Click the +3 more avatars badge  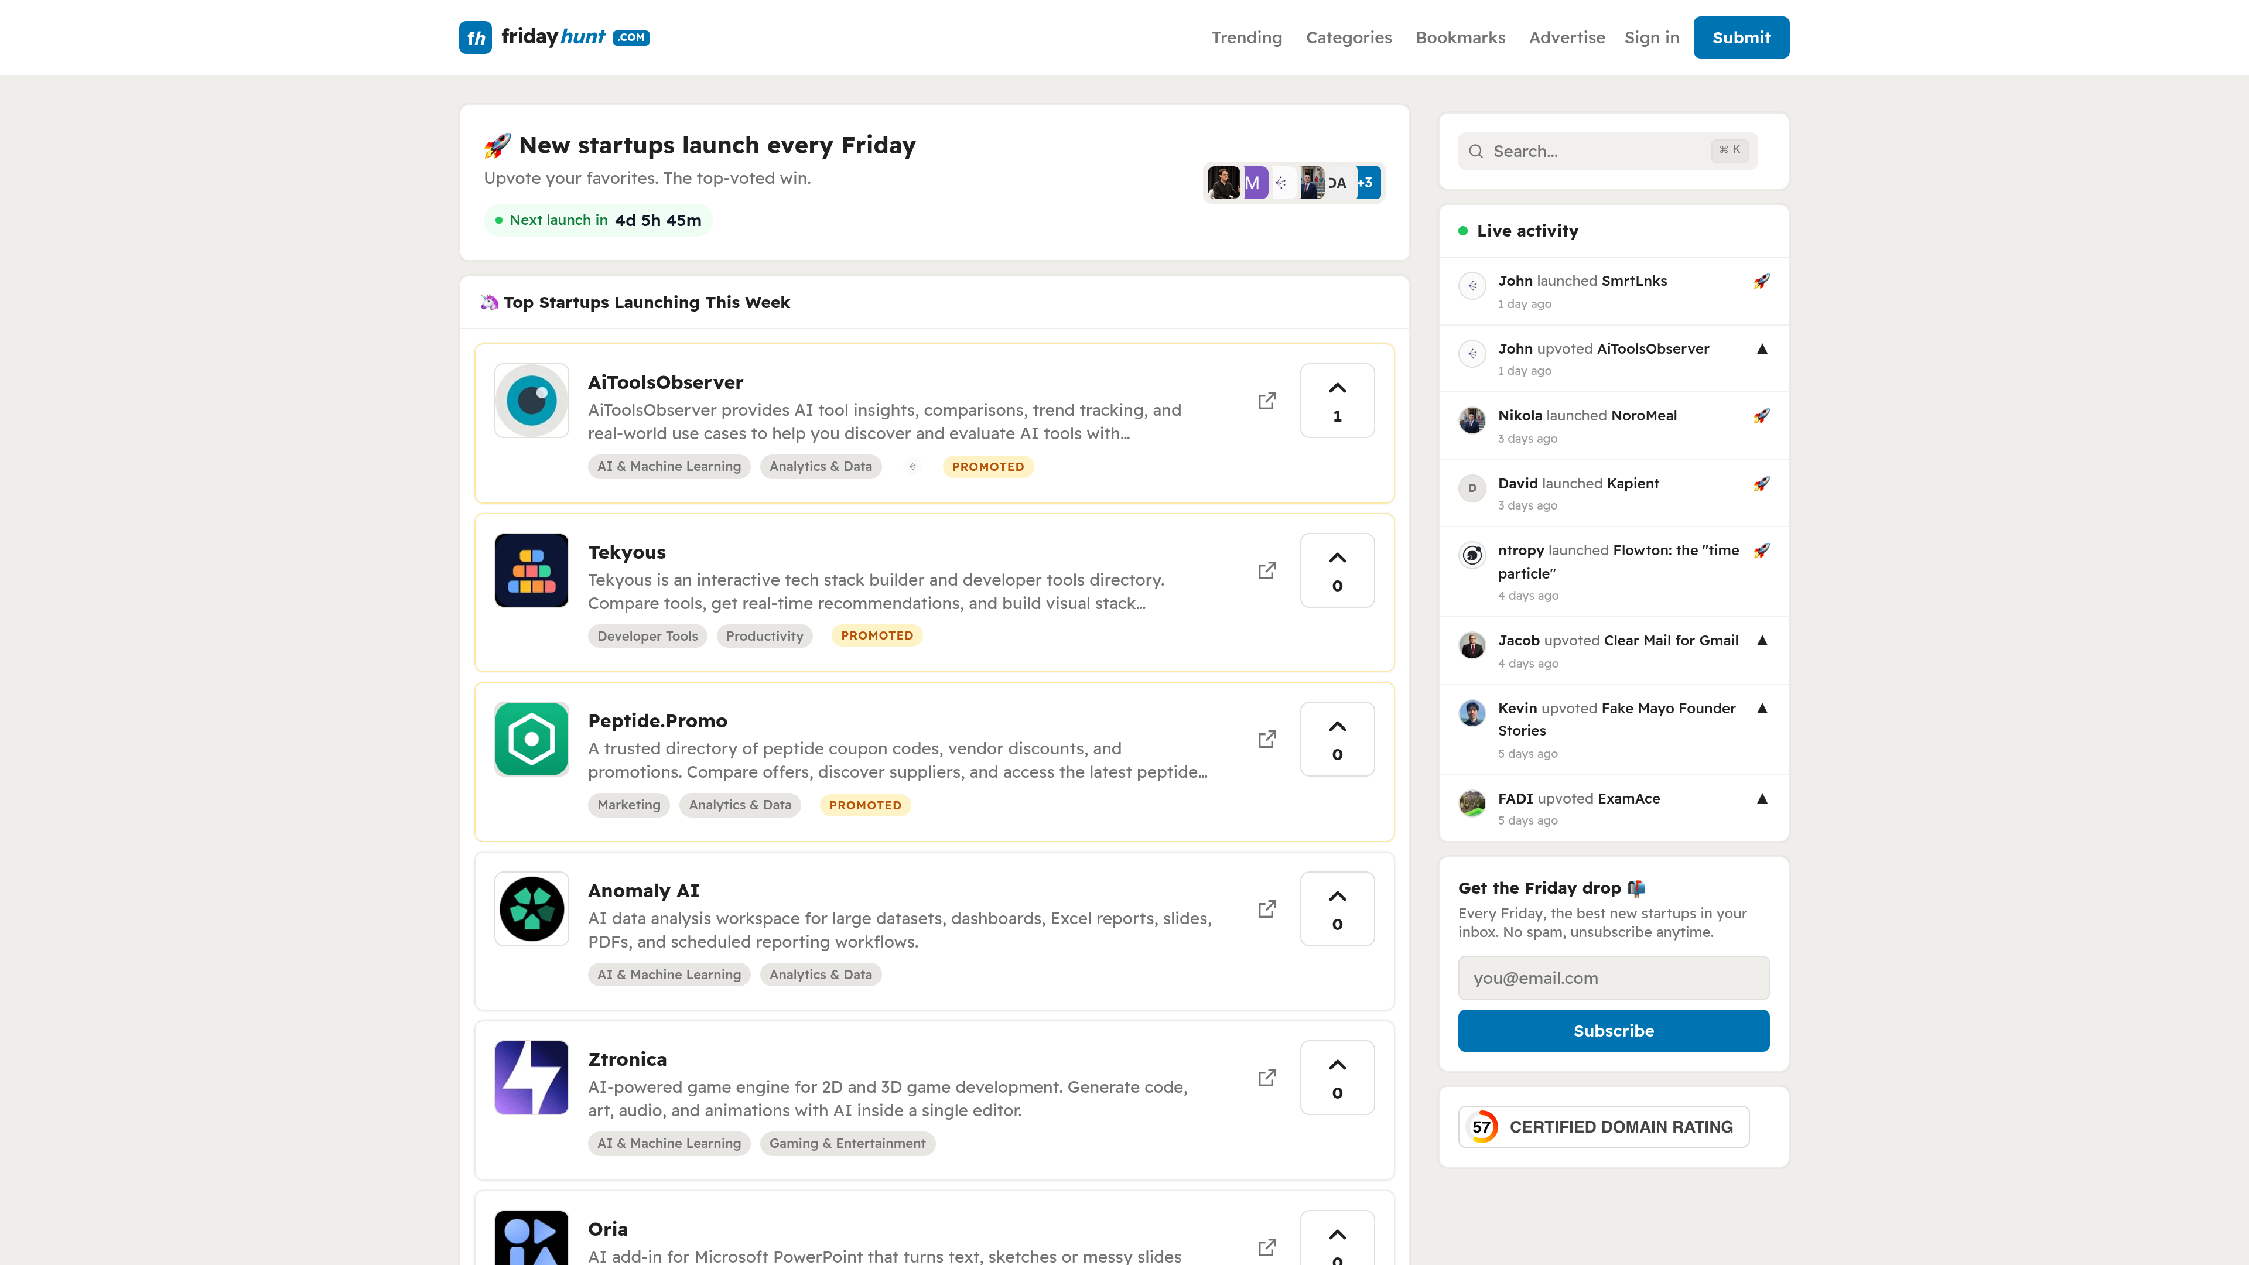point(1368,183)
